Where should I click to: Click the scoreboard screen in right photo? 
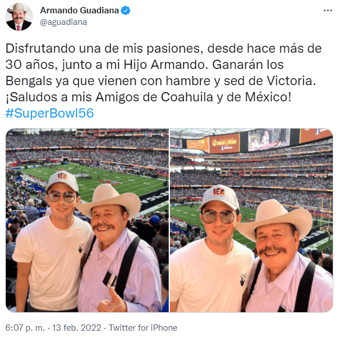[269, 140]
